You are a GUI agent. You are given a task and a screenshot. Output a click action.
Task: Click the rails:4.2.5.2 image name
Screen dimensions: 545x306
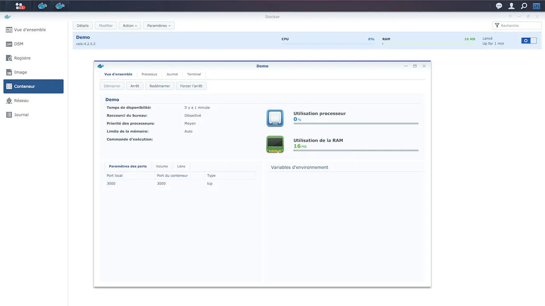click(x=86, y=44)
